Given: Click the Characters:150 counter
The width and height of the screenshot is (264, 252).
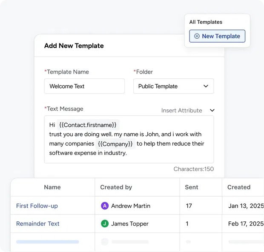Looking at the screenshot, I should click(x=193, y=169).
